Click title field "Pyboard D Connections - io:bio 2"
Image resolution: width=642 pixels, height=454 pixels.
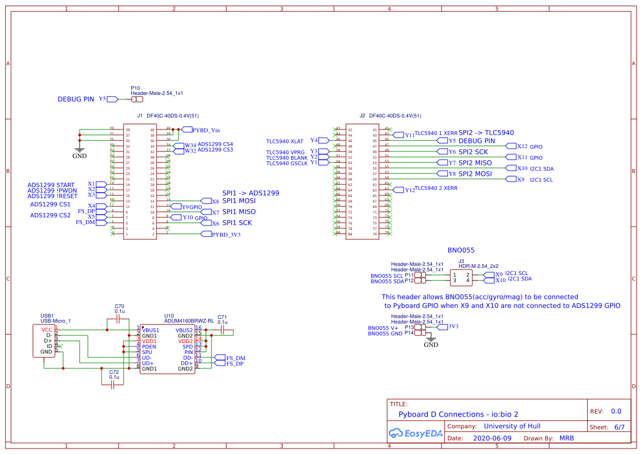pos(458,414)
